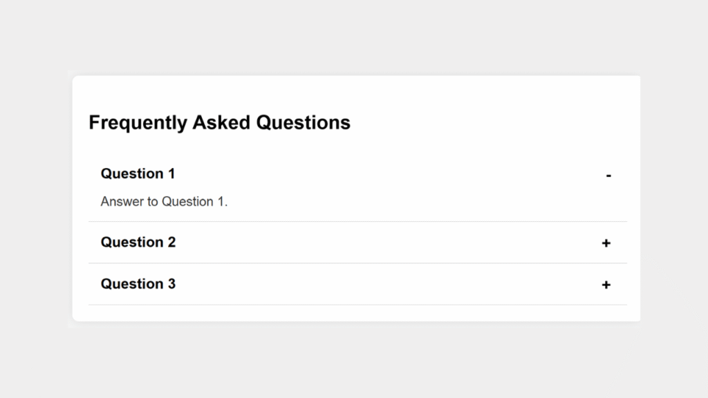Viewport: 708px width, 398px height.
Task: Click the Frequently Asked Questions heading
Action: point(219,123)
